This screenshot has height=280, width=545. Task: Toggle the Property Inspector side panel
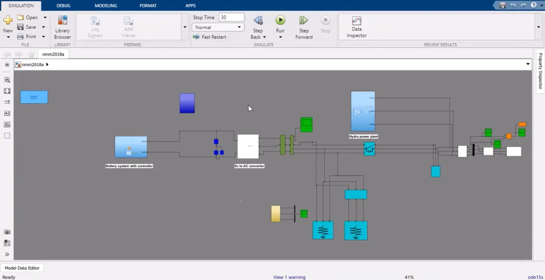click(x=540, y=71)
